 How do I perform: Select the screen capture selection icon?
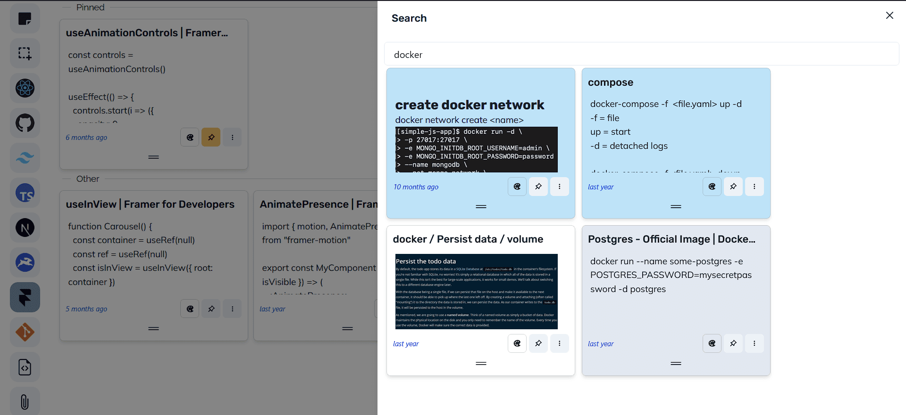[25, 53]
